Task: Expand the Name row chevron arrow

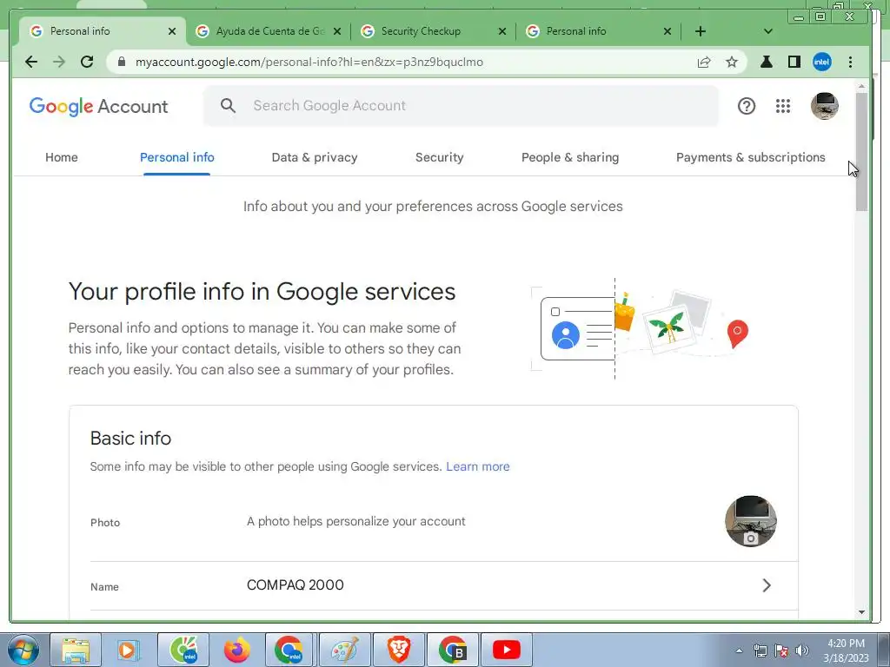Action: pos(767,585)
